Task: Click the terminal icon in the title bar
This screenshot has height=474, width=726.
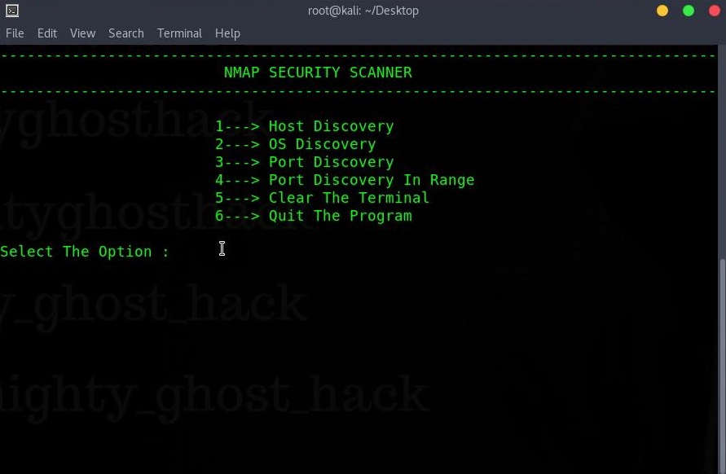Action: [x=12, y=11]
